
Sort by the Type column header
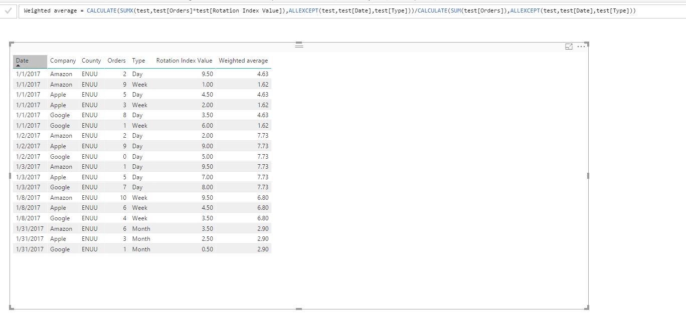pyautogui.click(x=138, y=61)
